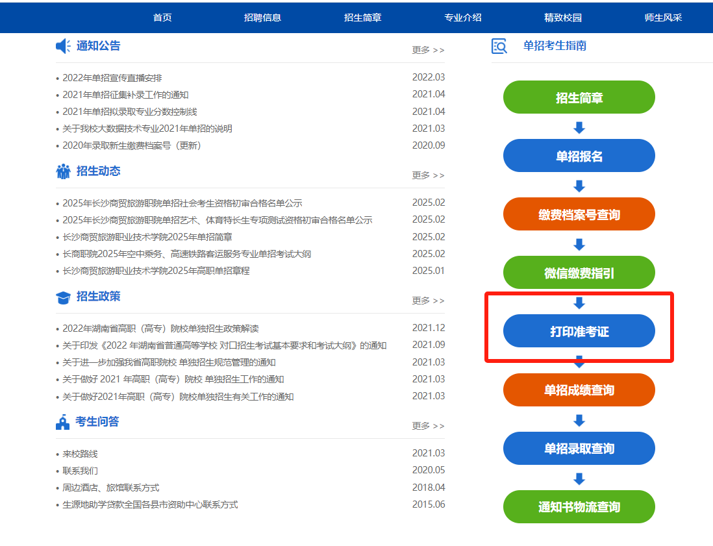
Task: Expand 更多 for 考生问答 section
Action: click(x=428, y=426)
